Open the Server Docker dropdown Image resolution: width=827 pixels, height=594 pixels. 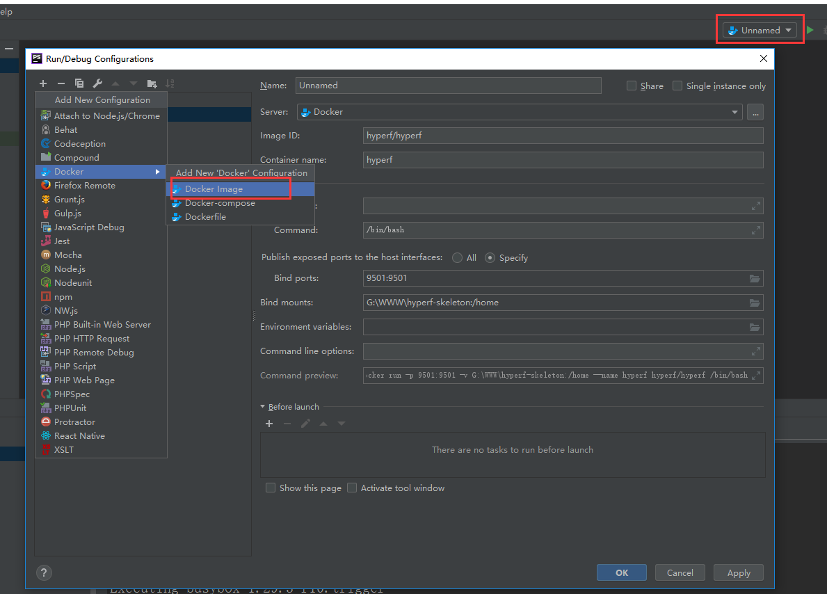(519, 112)
